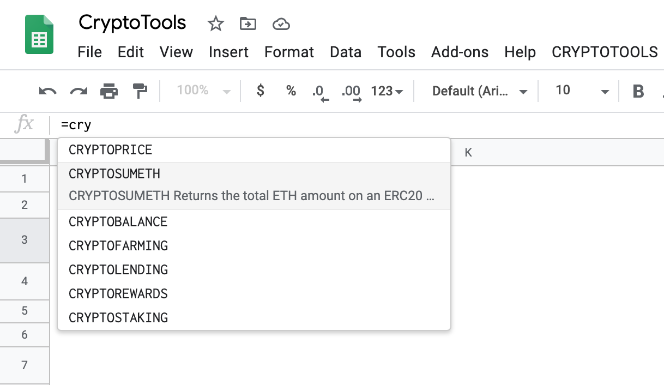664x385 pixels.
Task: Select CRYPTOSTAKING from the autocomplete list
Action: 254,317
